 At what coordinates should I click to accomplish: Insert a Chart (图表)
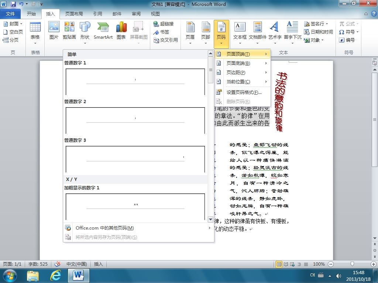point(121,31)
